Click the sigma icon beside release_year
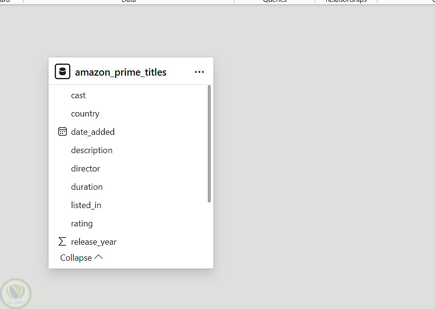The height and width of the screenshot is (309, 435). (x=62, y=242)
